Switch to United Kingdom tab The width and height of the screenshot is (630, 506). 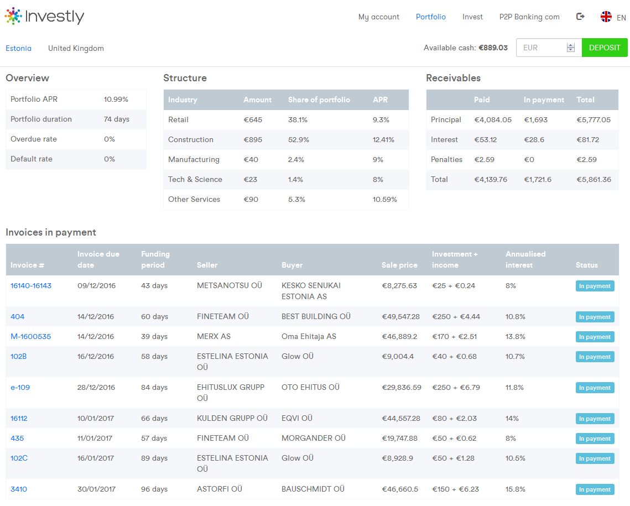(x=76, y=48)
